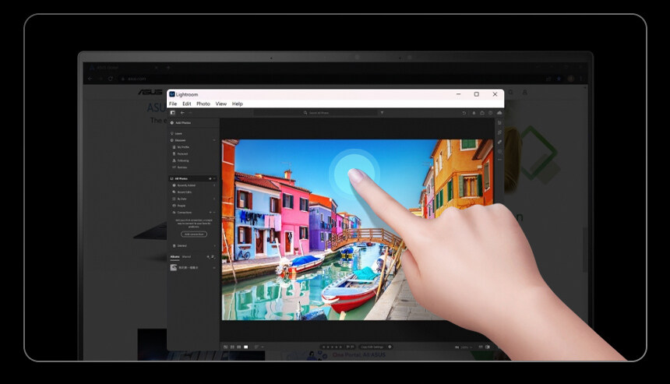Click Add Photos button

[x=181, y=123]
